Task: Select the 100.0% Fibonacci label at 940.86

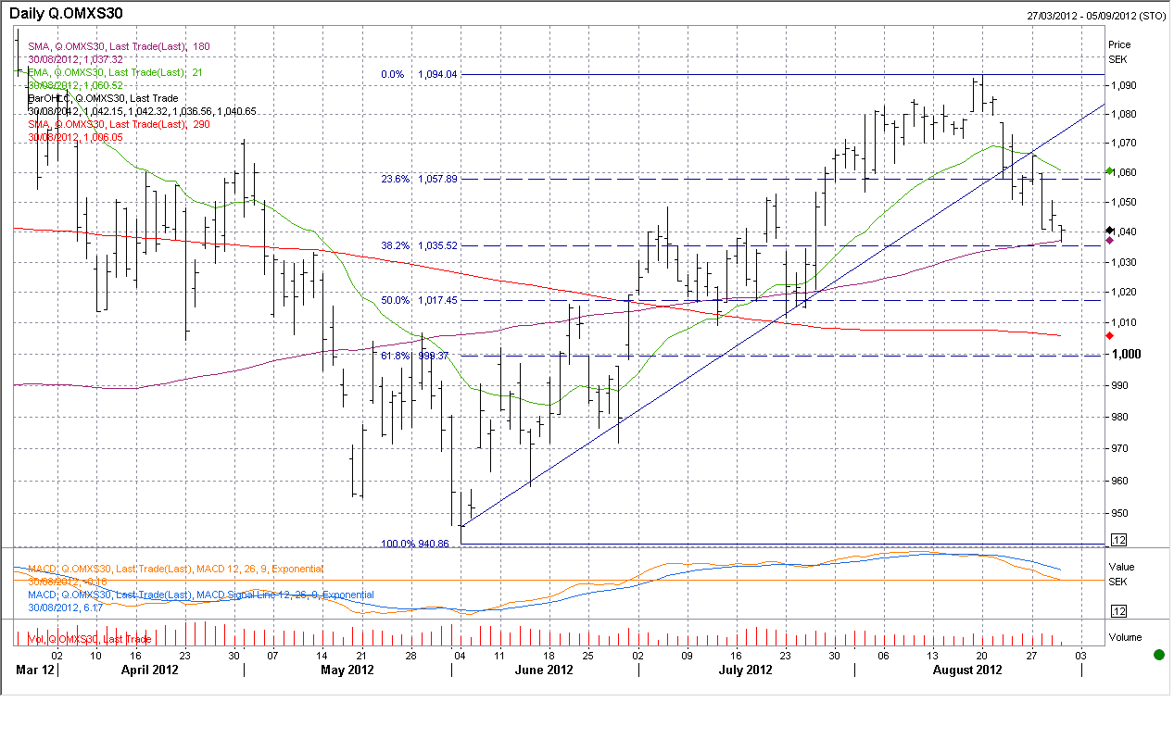Action: point(415,544)
